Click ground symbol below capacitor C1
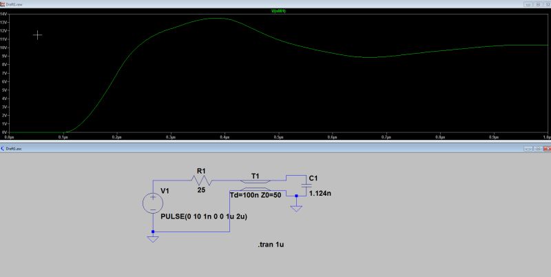Screen dimensions: 551x277 pyautogui.click(x=296, y=209)
